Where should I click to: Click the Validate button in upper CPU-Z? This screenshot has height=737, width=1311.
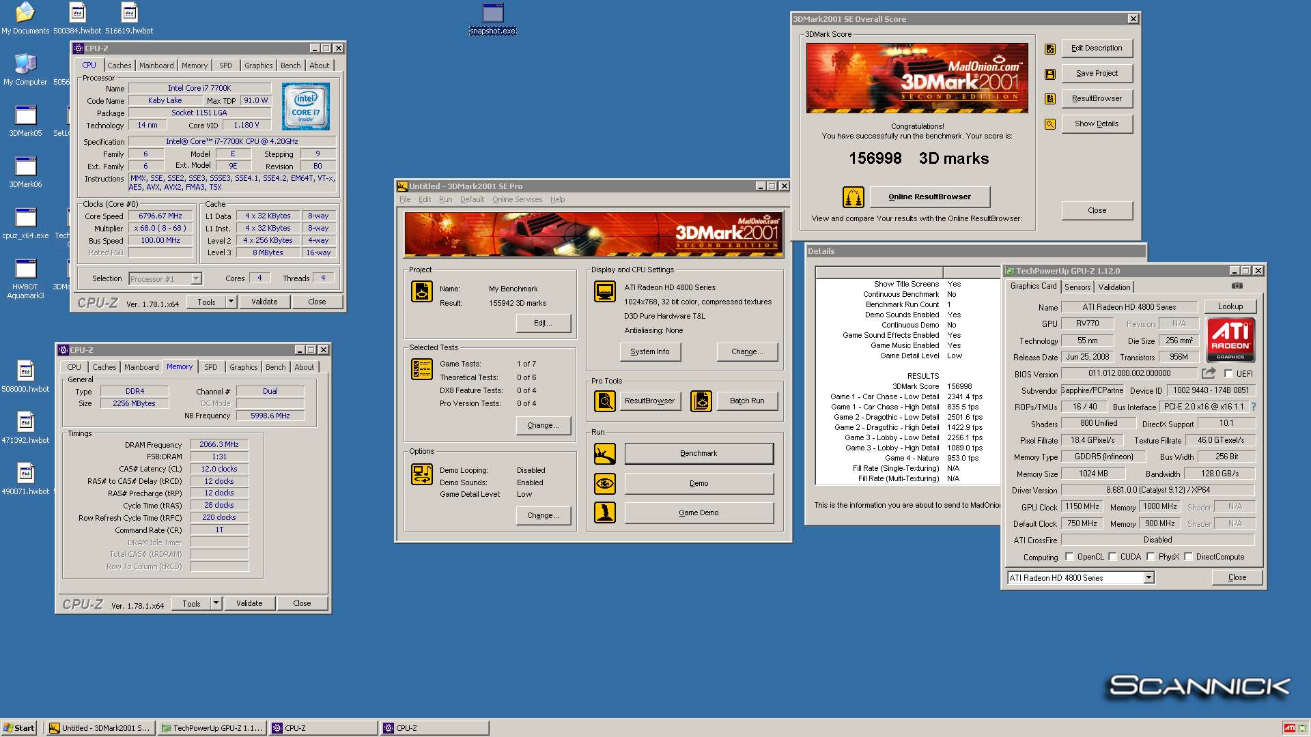point(264,302)
